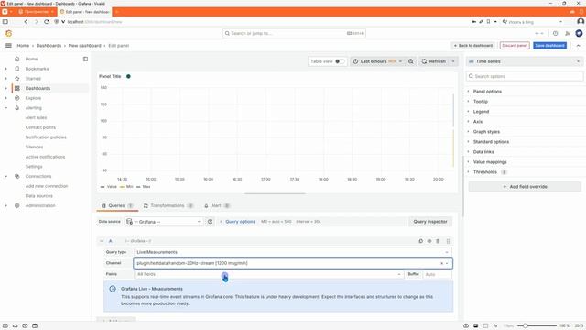Click Back to dashboard button

pos(473,45)
